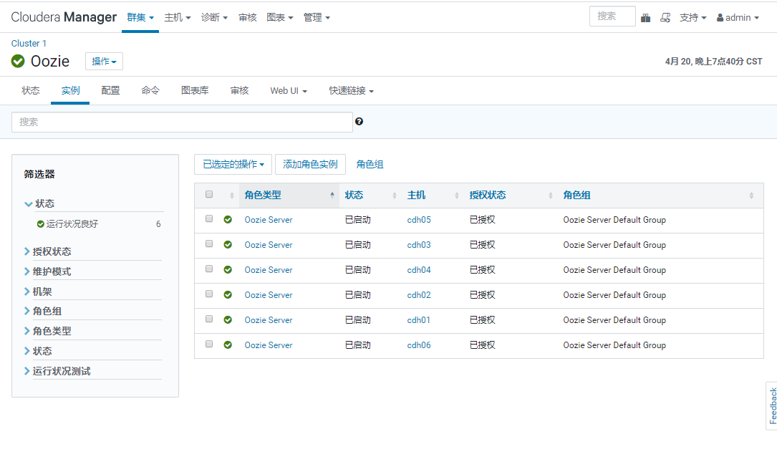Tick the select-all checkbox in table header
The height and width of the screenshot is (462, 777).
tap(209, 194)
